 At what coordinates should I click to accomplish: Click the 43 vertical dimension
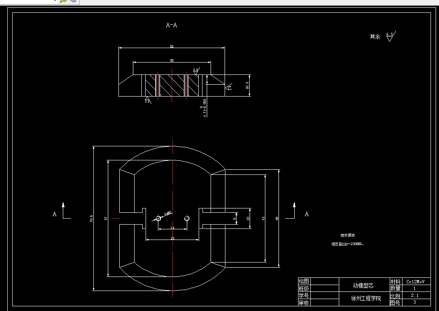[263, 218]
